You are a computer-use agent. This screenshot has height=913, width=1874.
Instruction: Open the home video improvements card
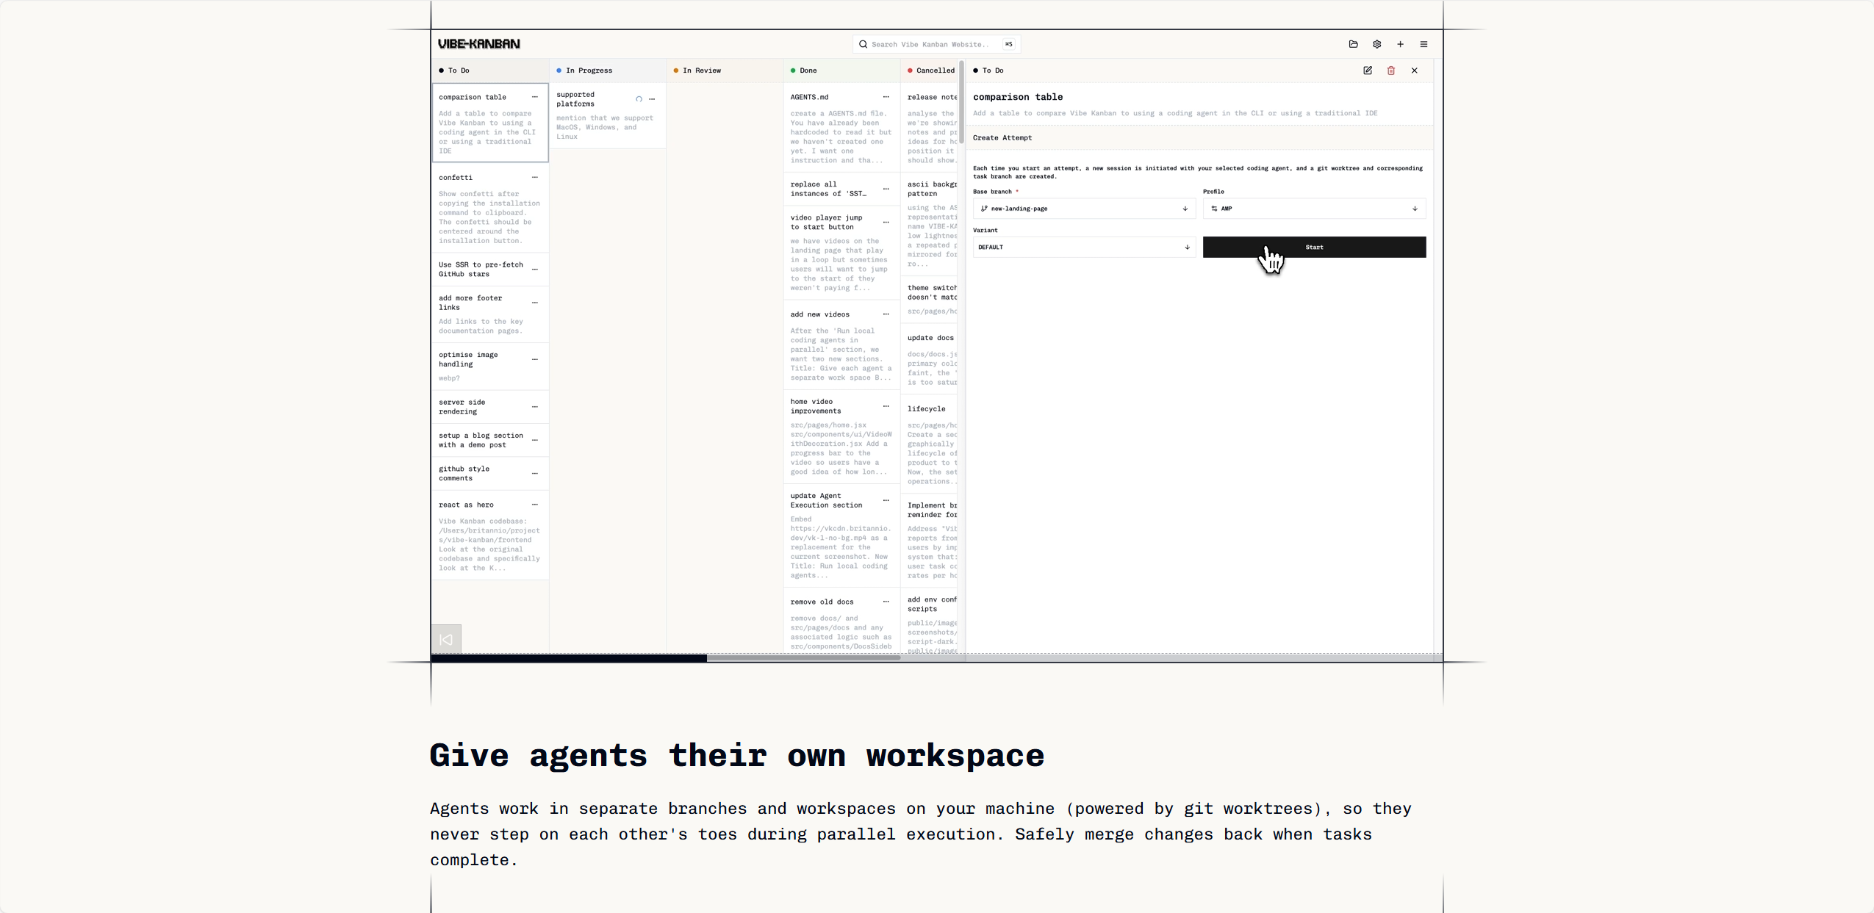841,436
